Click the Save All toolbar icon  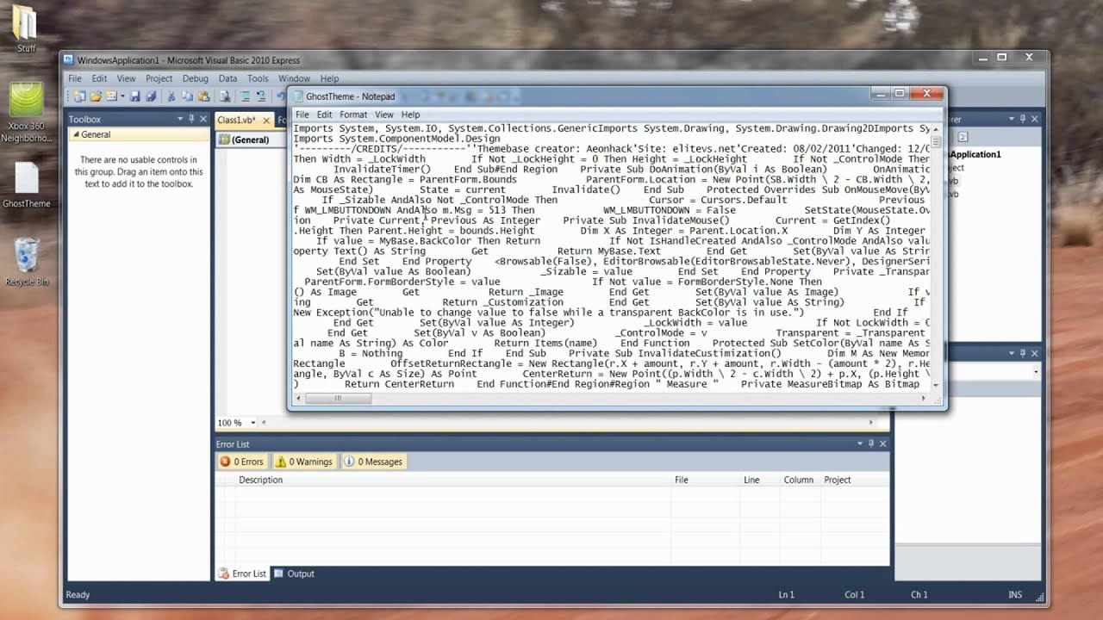coord(151,96)
